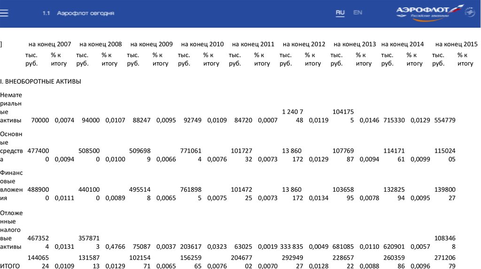
Task: Select the cell containing 203617
Action: 190,246
